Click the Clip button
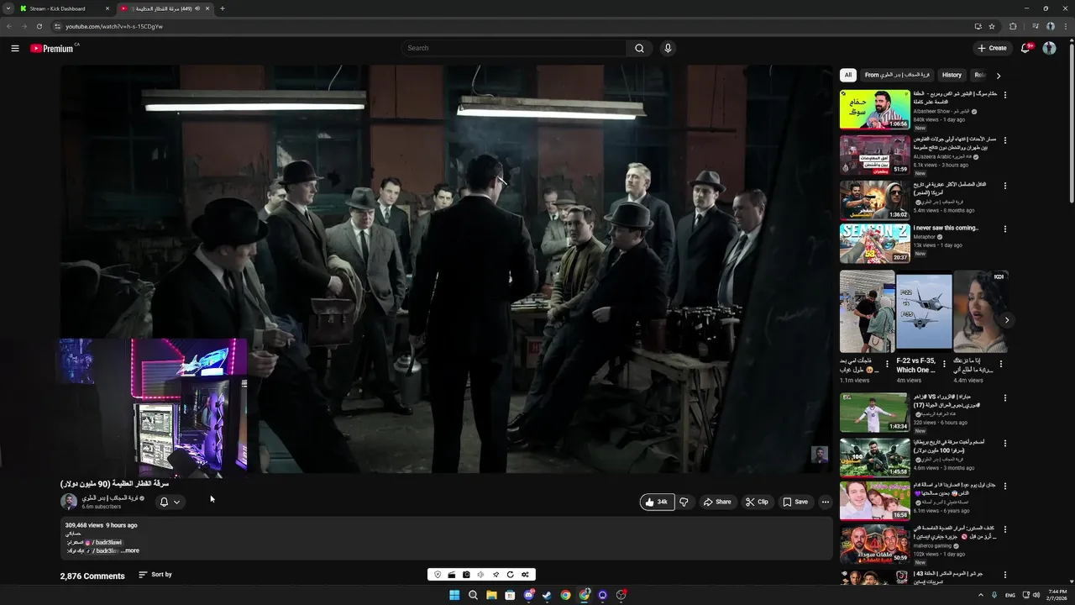This screenshot has height=605, width=1075. [757, 502]
